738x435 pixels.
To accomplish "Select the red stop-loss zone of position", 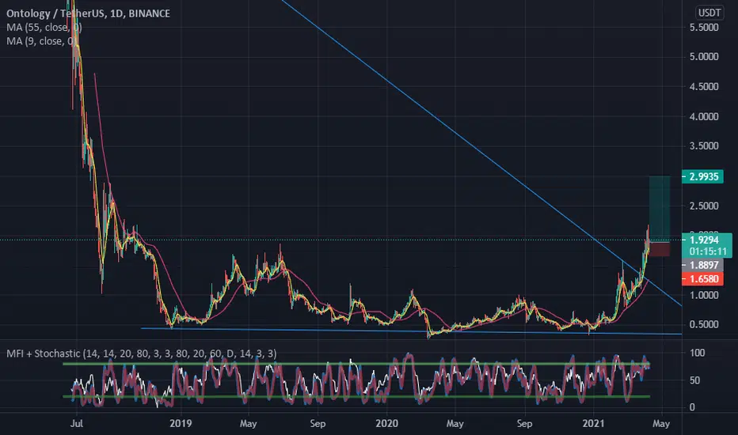I will [660, 249].
